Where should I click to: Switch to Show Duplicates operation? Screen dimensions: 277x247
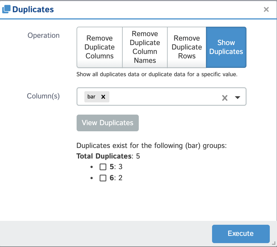(226, 47)
